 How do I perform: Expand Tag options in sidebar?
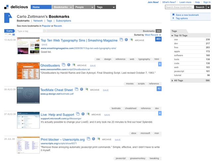click(182, 18)
